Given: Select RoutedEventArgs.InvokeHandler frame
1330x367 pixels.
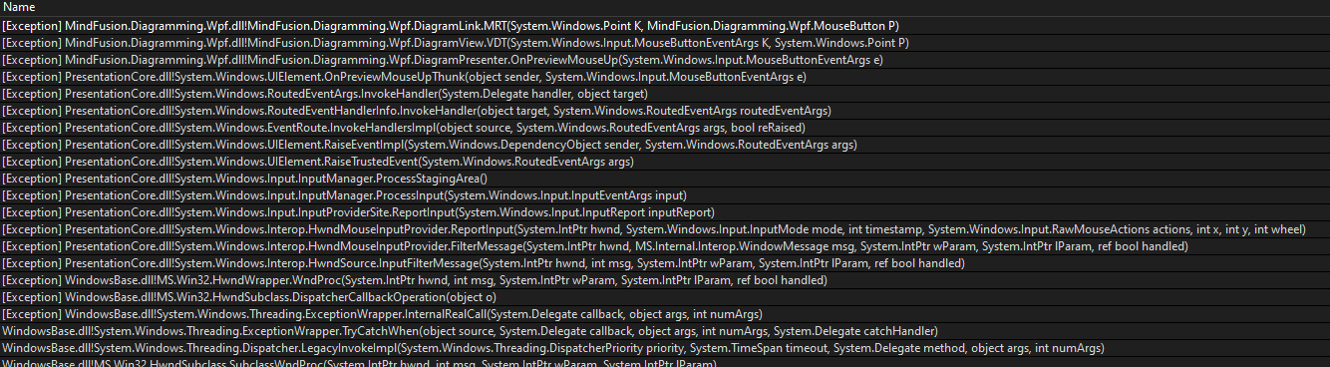Looking at the screenshot, I should (665, 94).
